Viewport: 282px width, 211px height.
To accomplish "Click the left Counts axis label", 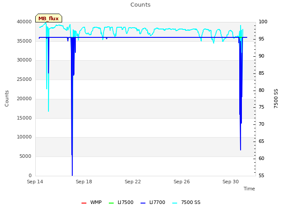I will tap(7, 98).
